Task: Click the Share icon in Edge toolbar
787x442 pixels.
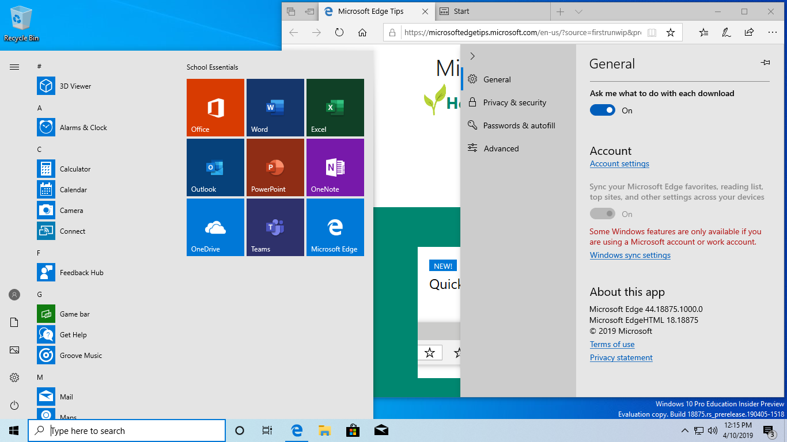Action: tap(749, 33)
